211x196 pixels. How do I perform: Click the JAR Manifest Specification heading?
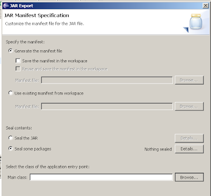click(36, 15)
